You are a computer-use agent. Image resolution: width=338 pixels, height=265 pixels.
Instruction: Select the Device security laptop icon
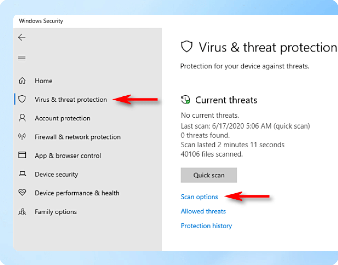22,174
